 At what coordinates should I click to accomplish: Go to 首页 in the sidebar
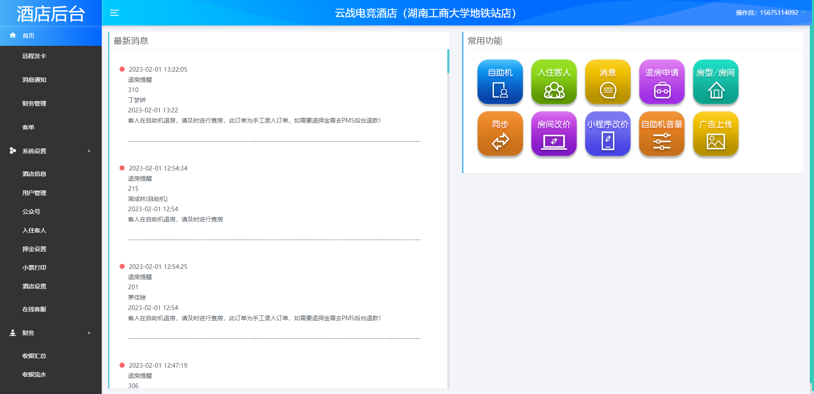51,36
